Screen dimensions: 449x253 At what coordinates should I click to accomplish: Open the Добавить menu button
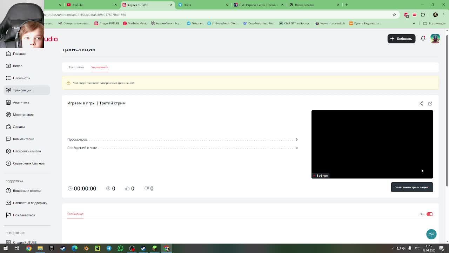point(401,39)
